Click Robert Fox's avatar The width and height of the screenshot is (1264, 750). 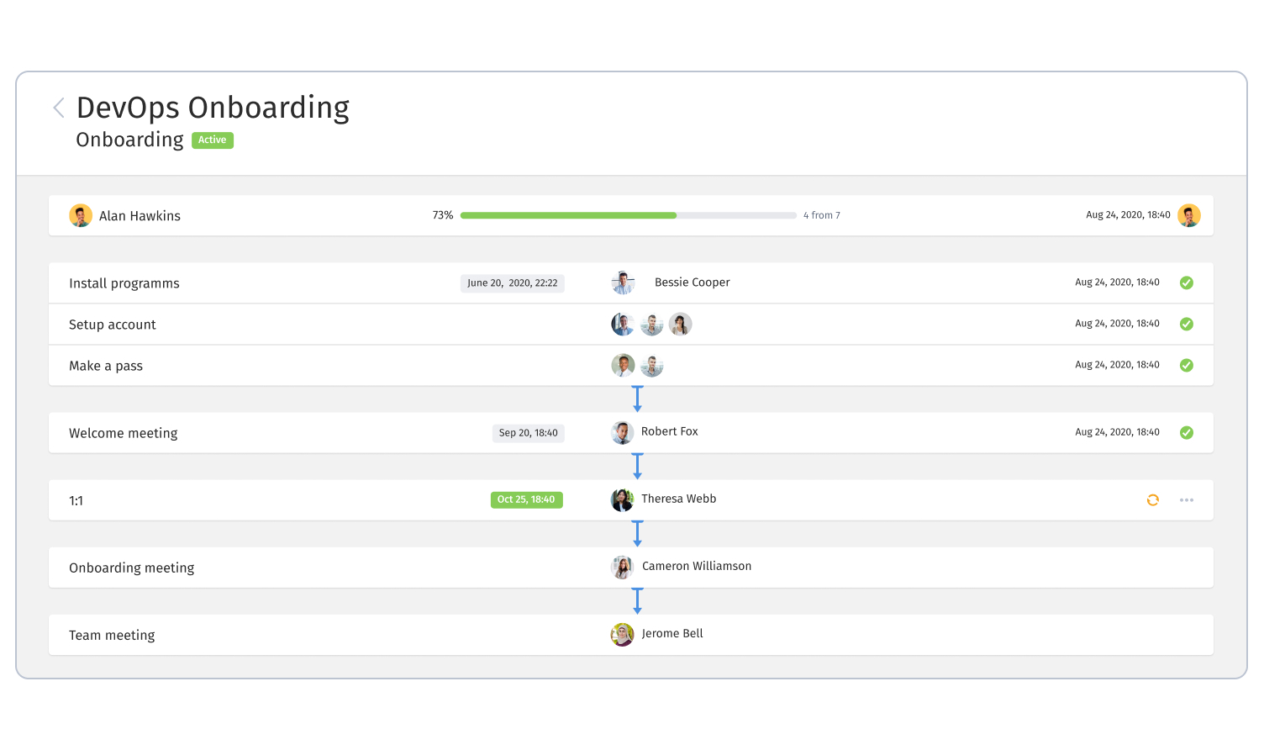(x=623, y=432)
